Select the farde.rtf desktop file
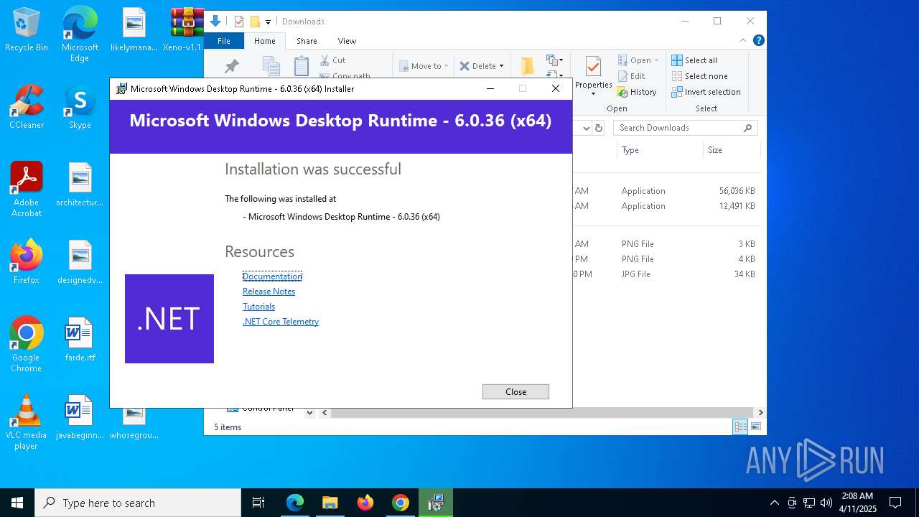Image resolution: width=919 pixels, height=517 pixels. point(80,340)
